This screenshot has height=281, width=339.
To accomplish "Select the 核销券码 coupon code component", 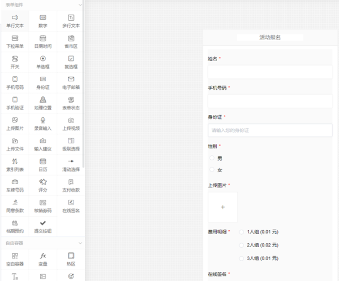I will click(x=43, y=206).
